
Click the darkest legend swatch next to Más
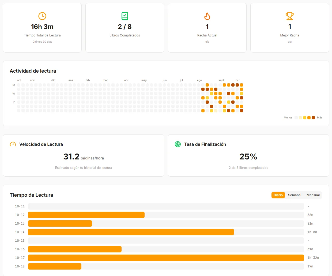[313, 118]
